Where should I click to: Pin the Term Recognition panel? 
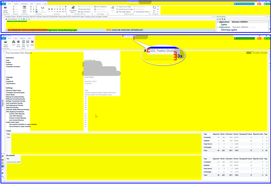(265, 17)
